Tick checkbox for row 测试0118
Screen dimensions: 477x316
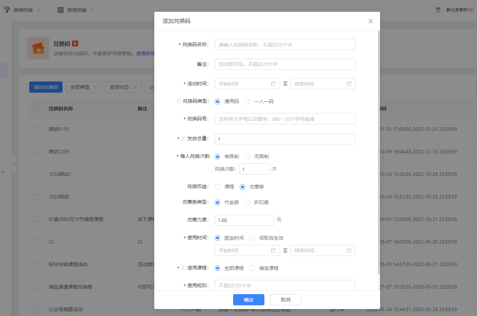(38, 129)
